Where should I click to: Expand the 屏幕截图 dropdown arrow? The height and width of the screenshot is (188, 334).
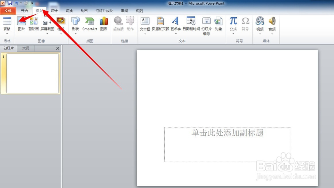(47, 34)
